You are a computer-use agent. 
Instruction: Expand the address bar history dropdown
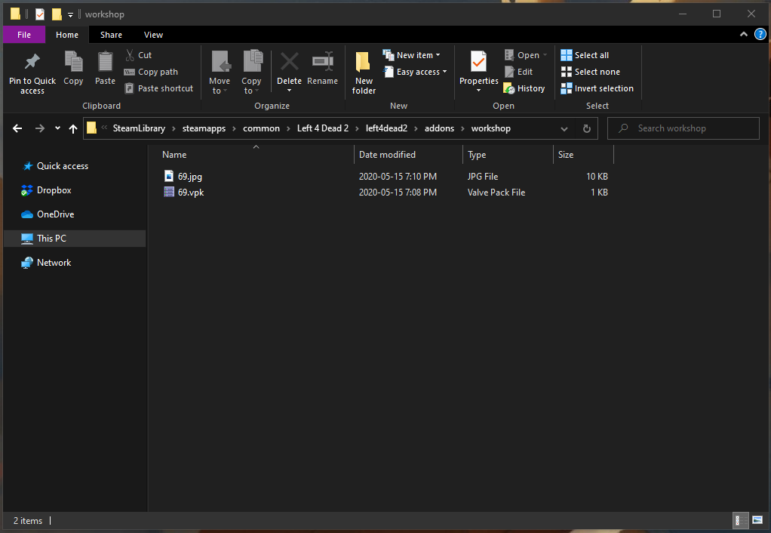pos(564,129)
